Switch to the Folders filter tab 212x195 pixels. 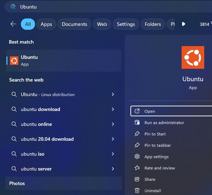pos(153,24)
